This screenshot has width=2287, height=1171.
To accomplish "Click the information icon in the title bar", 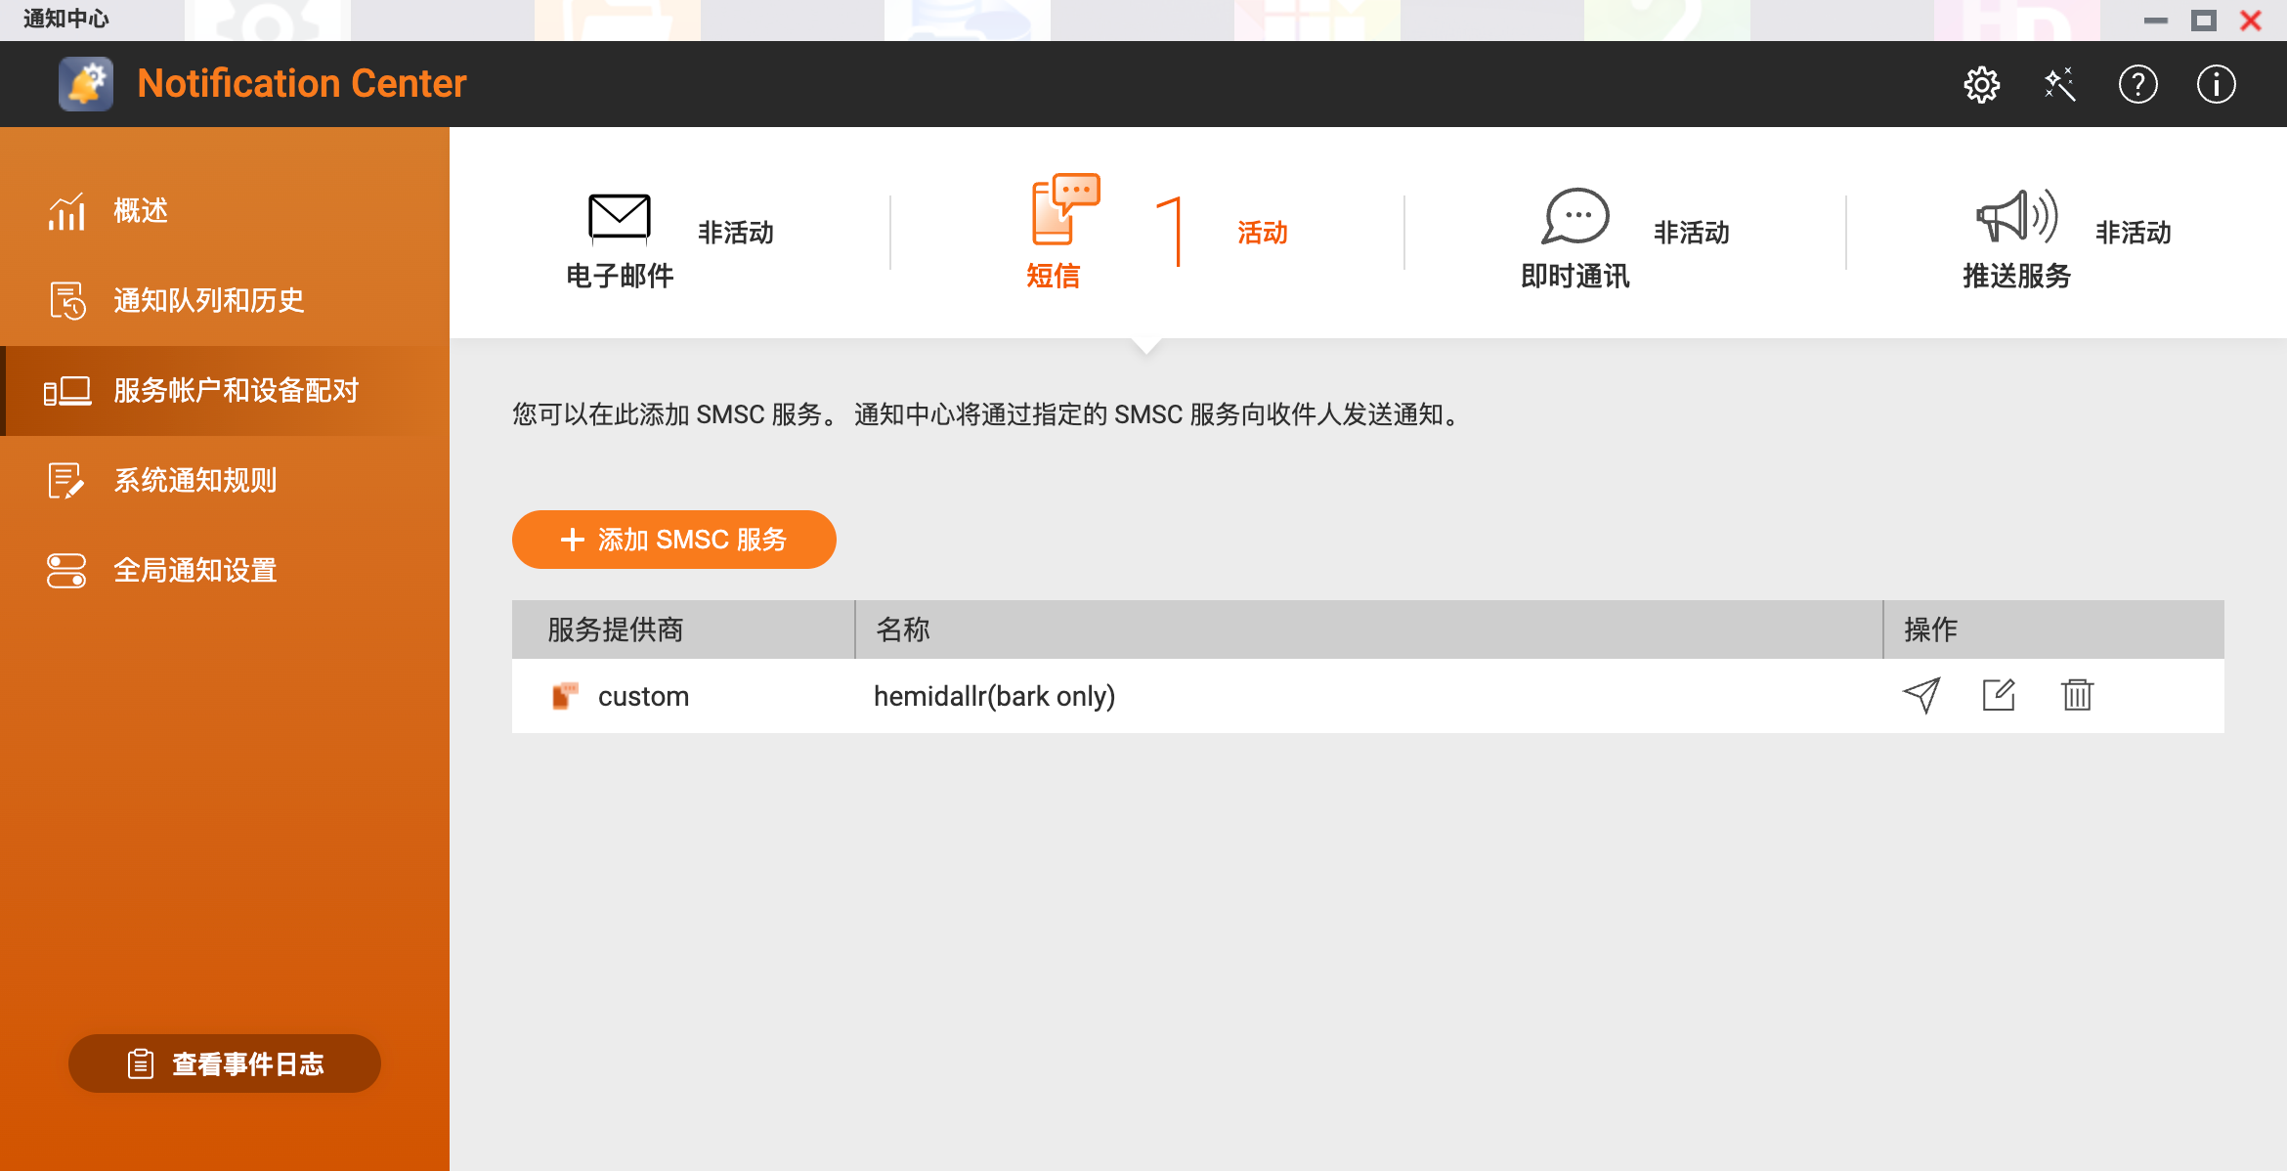I will [2215, 84].
